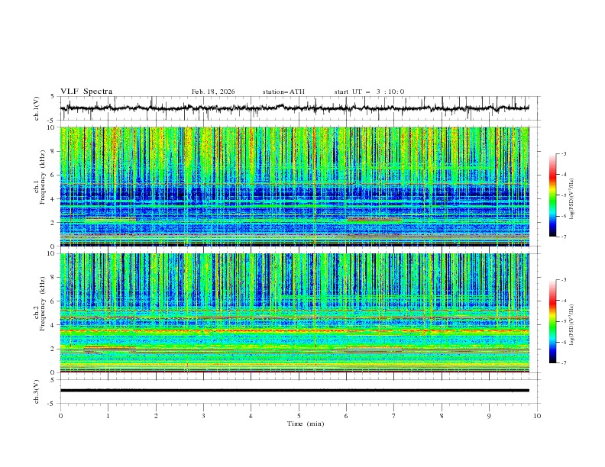Image resolution: width=605 pixels, height=467 pixels.
Task: Click the ch.1(V) waveform trace panel
Action: point(298,108)
